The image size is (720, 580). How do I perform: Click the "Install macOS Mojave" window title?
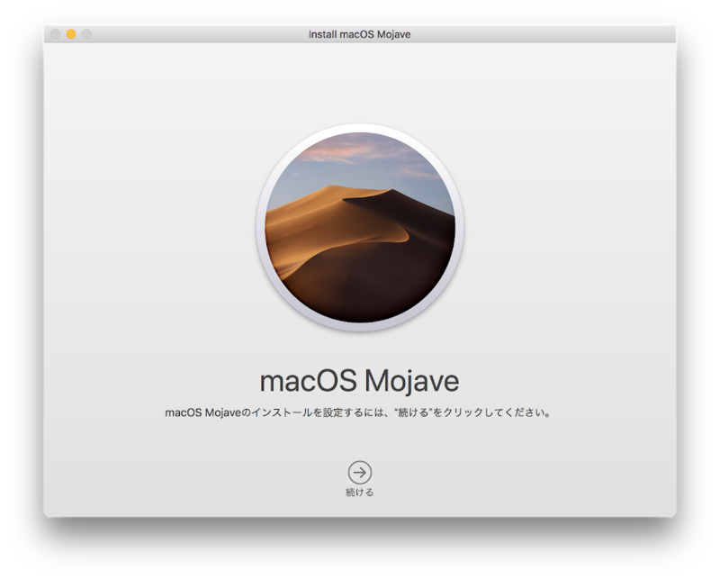[x=360, y=34]
